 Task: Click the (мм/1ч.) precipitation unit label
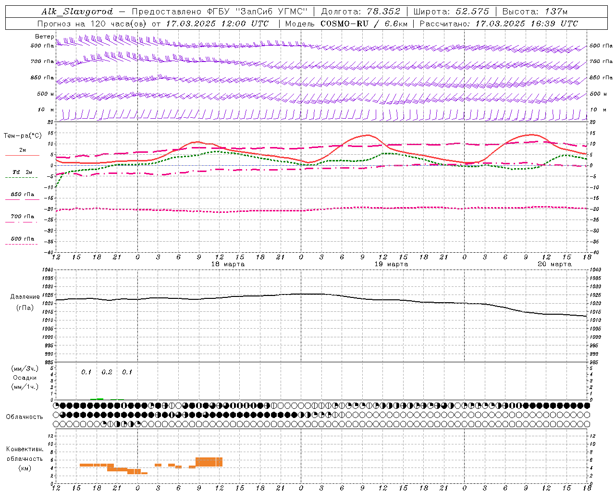coord(25,387)
